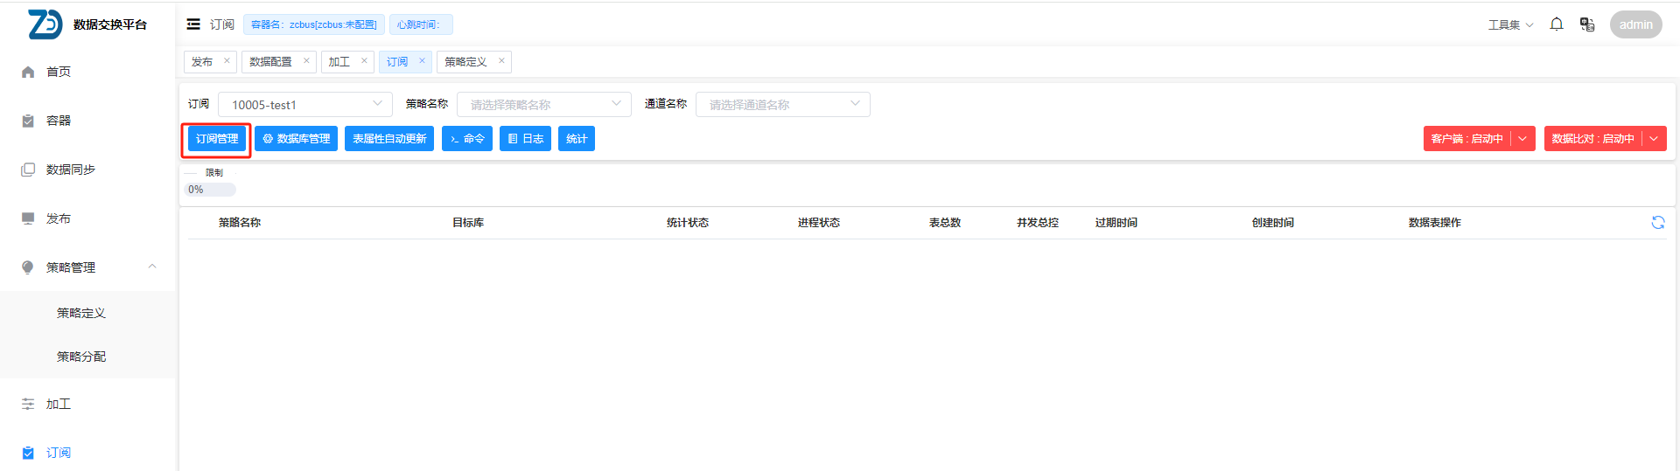Open the 客户端 status dropdown arrow
The height and width of the screenshot is (471, 1680).
click(x=1522, y=139)
